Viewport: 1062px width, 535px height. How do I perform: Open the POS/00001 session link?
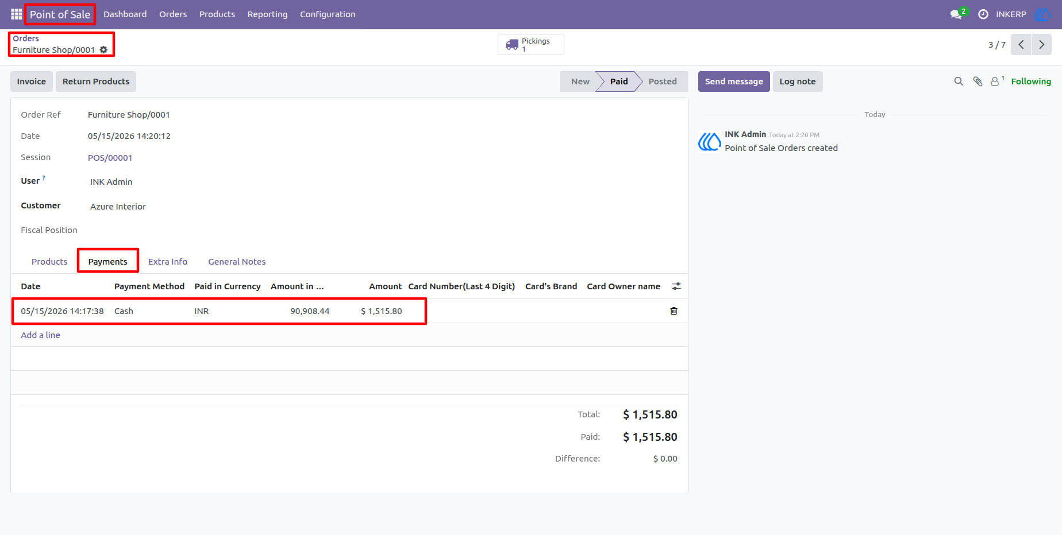point(110,158)
